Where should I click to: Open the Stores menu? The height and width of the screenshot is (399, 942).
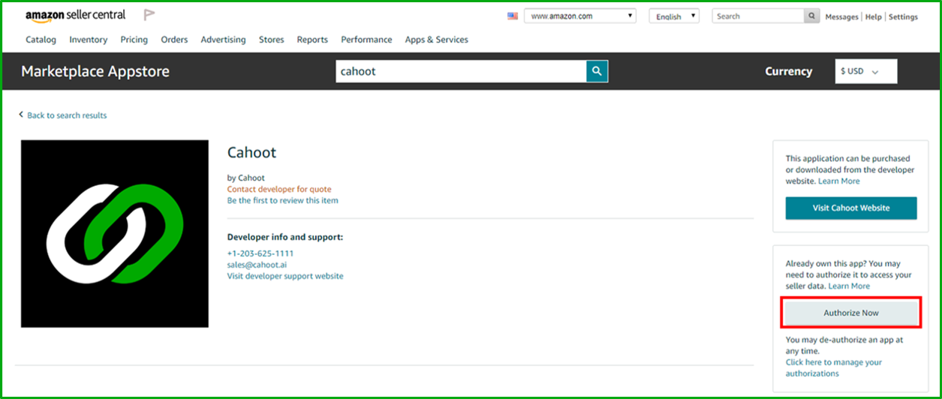pyautogui.click(x=271, y=40)
